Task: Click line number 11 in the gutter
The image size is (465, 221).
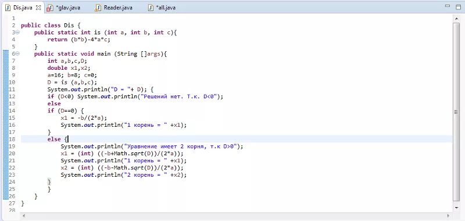Action: (12, 90)
